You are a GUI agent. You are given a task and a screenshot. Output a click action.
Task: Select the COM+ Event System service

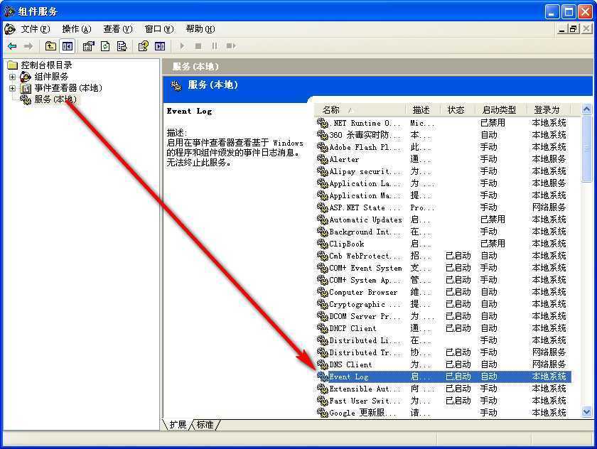(x=443, y=268)
